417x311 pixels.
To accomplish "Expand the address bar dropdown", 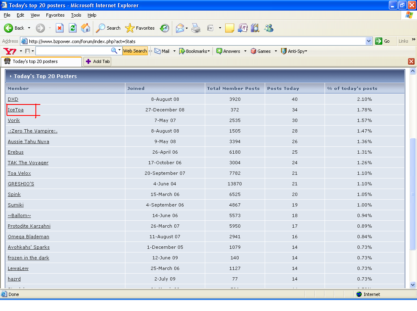I will point(369,41).
